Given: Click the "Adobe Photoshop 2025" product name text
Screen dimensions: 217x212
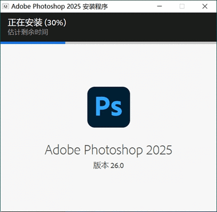Looking at the screenshot, I should pyautogui.click(x=108, y=150).
